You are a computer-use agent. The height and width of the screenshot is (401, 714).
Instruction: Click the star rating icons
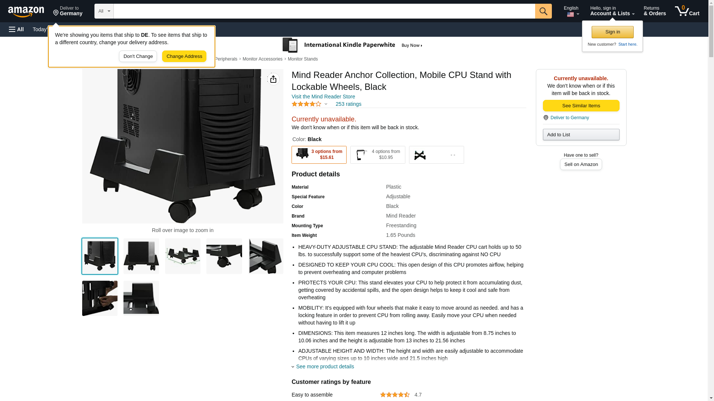coord(306,104)
